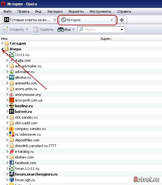Click the green advmaker.ru favicon

(12, 71)
